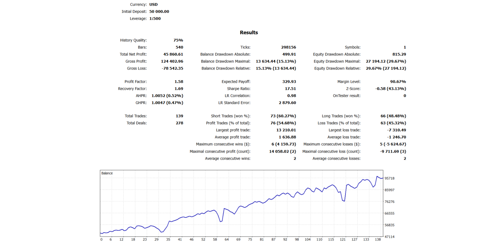
Task: Click the Largest profit trade value 13 210.01
Action: click(286, 130)
